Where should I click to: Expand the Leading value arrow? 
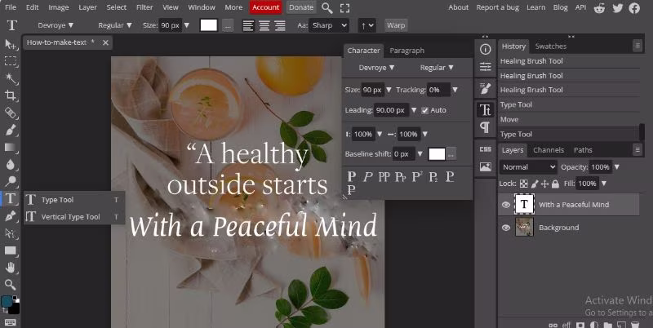(x=414, y=110)
